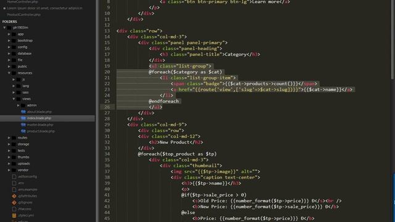Click the routes folder icon
Viewport: 395px width, 222px height.
14,138
